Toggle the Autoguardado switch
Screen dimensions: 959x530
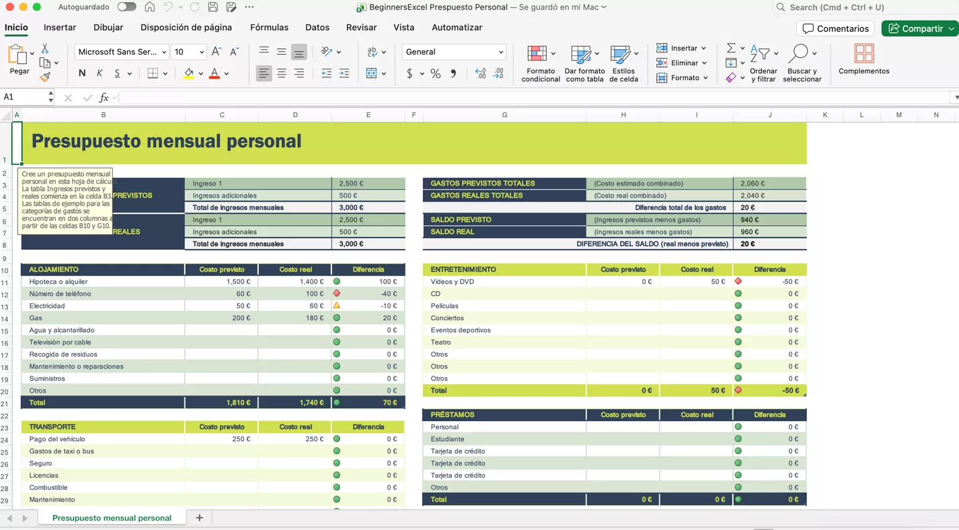pos(126,7)
